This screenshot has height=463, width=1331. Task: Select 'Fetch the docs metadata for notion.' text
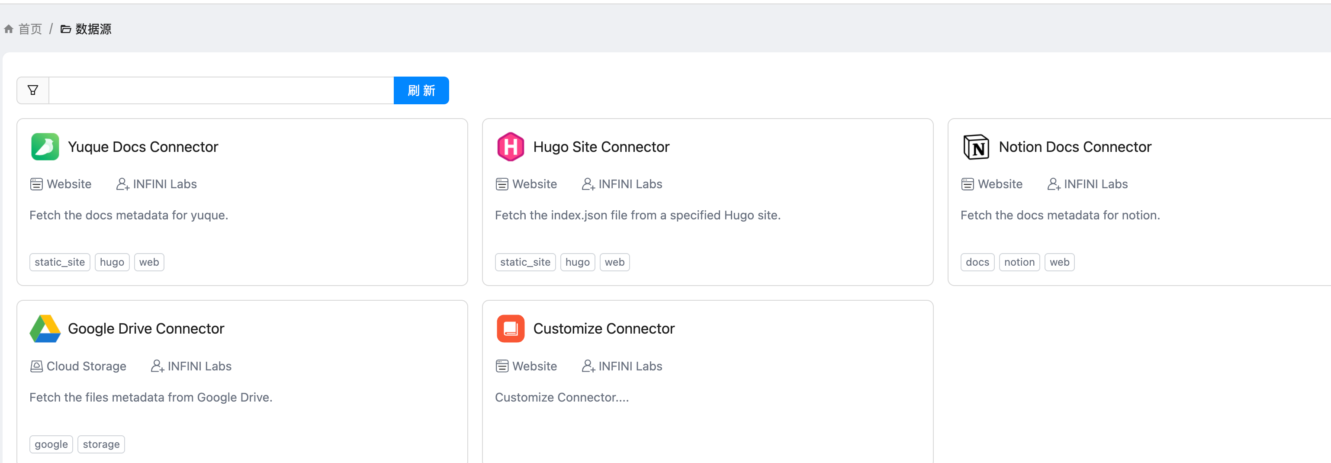click(x=1060, y=215)
